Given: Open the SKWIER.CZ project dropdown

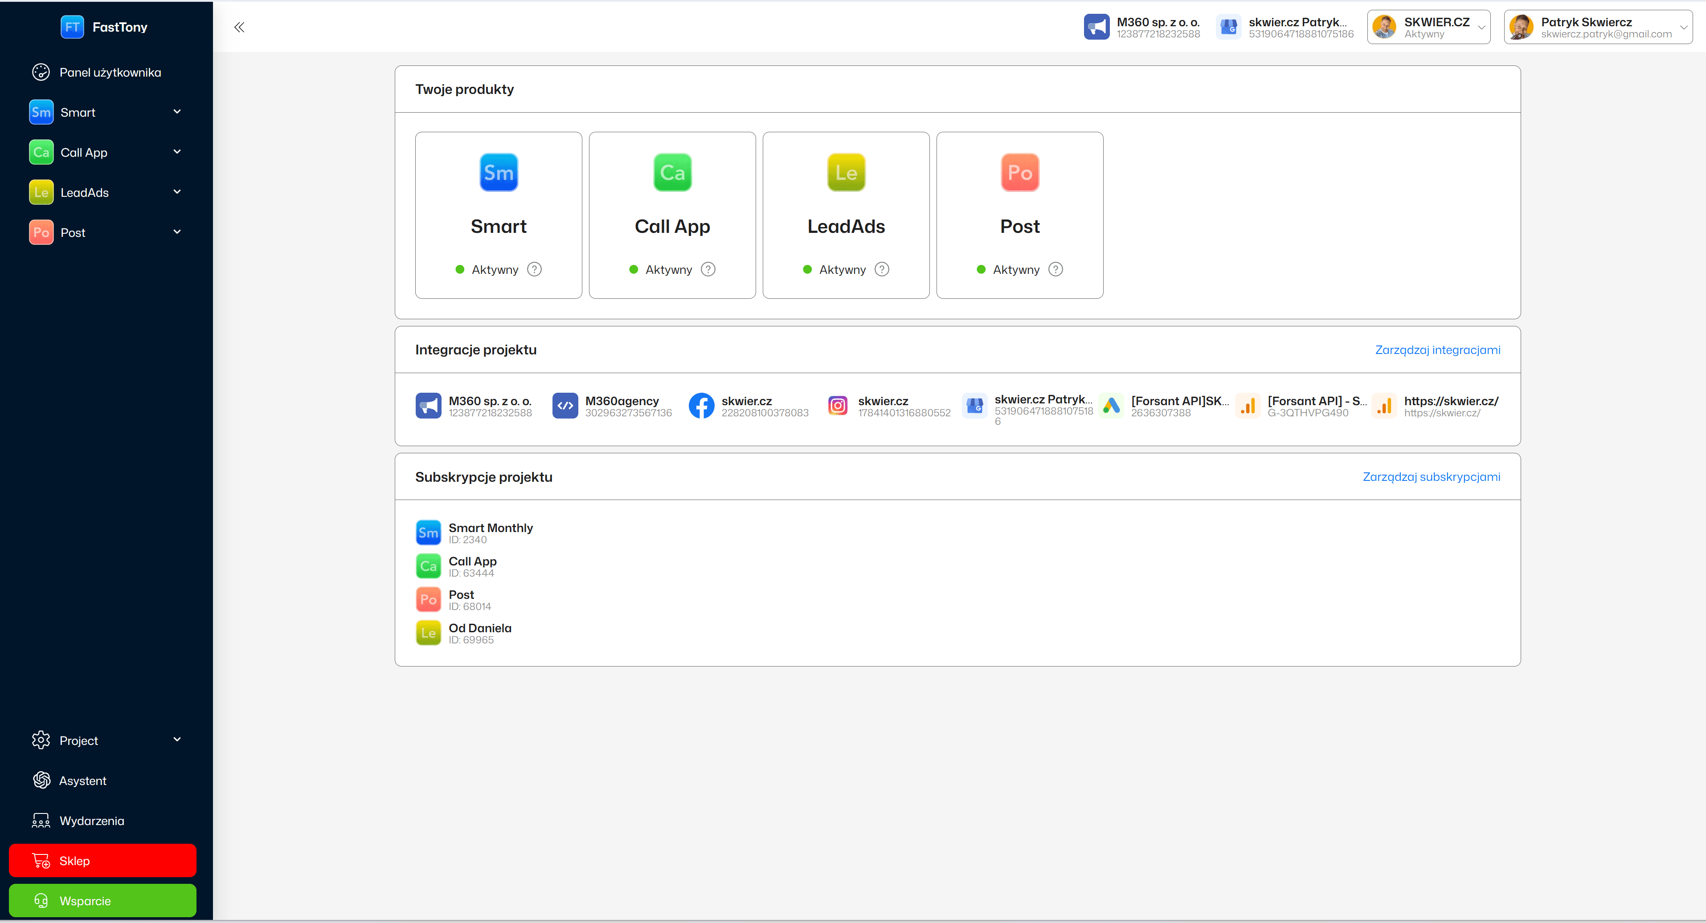Looking at the screenshot, I should pos(1428,27).
